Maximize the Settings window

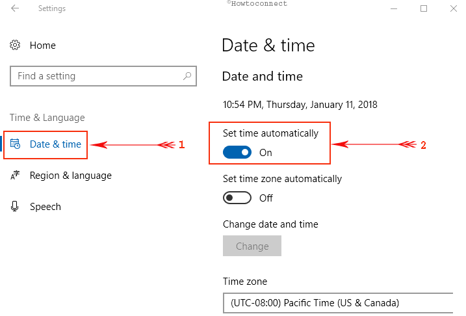[x=424, y=8]
